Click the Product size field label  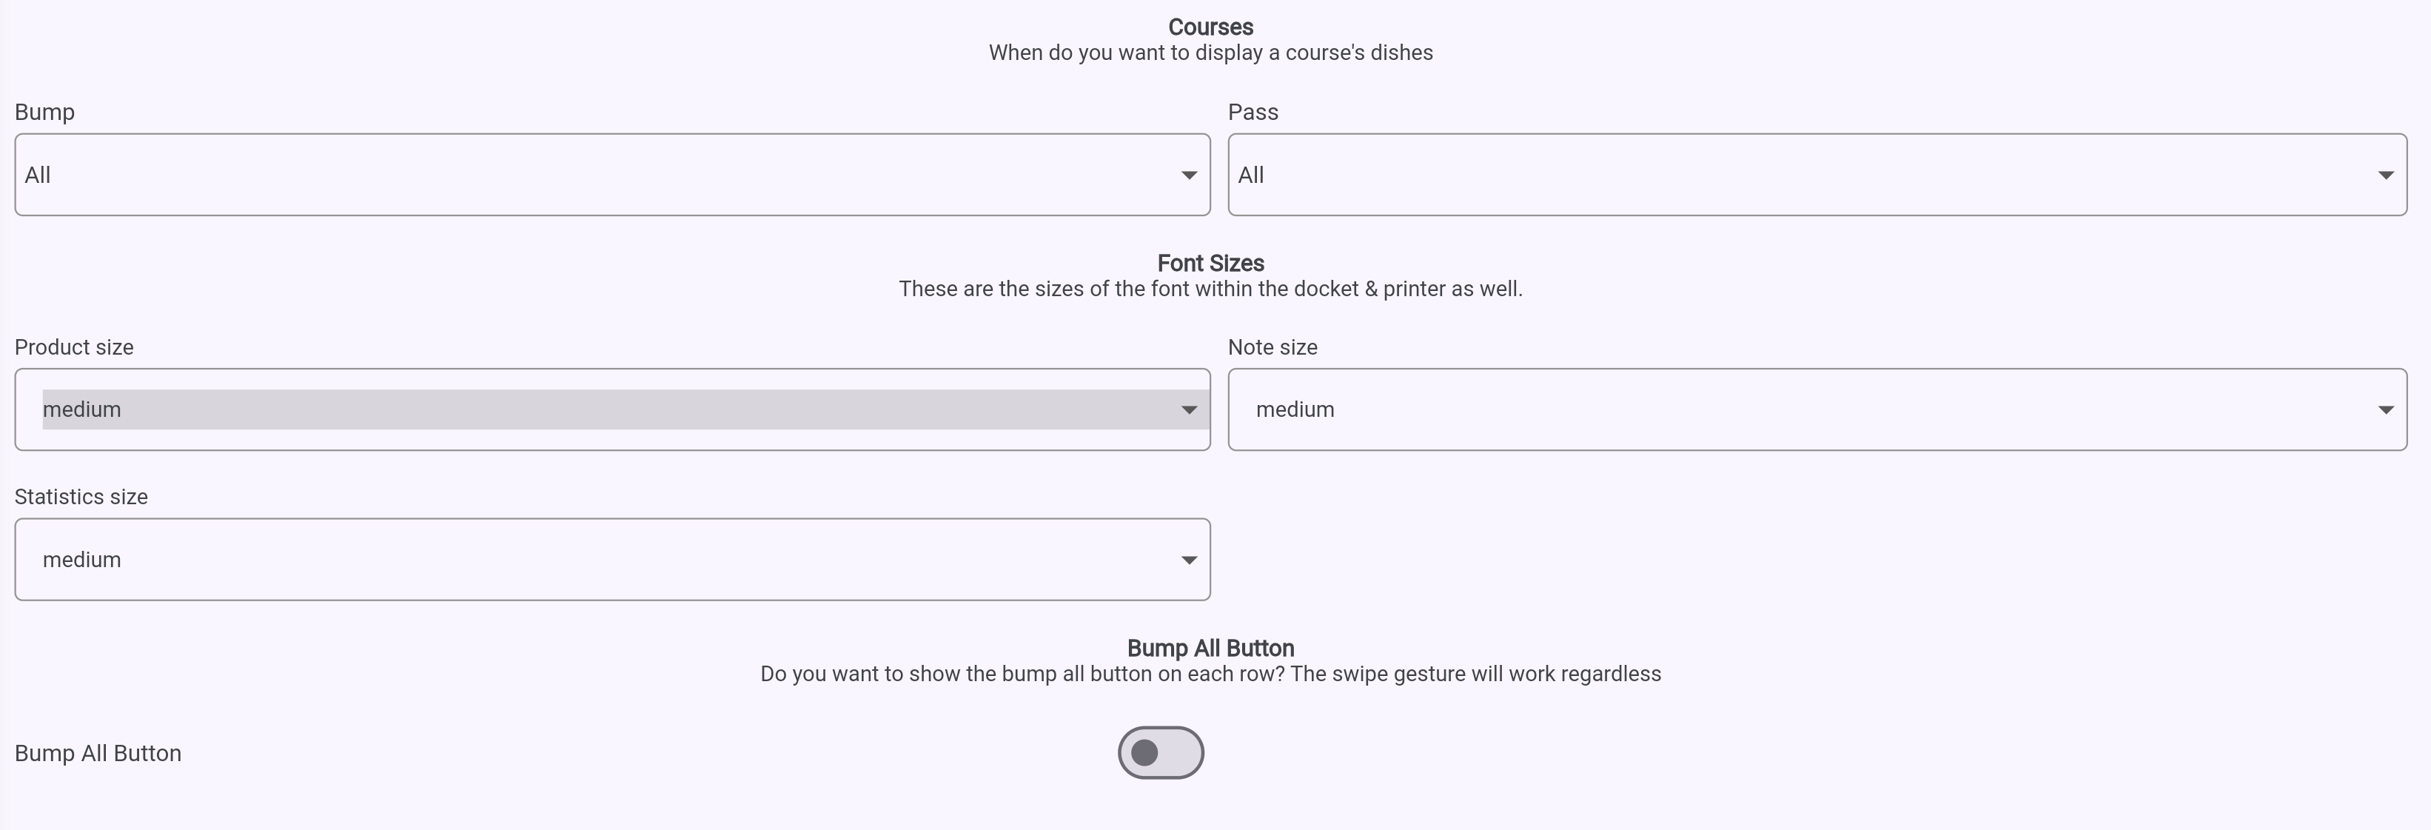[73, 347]
